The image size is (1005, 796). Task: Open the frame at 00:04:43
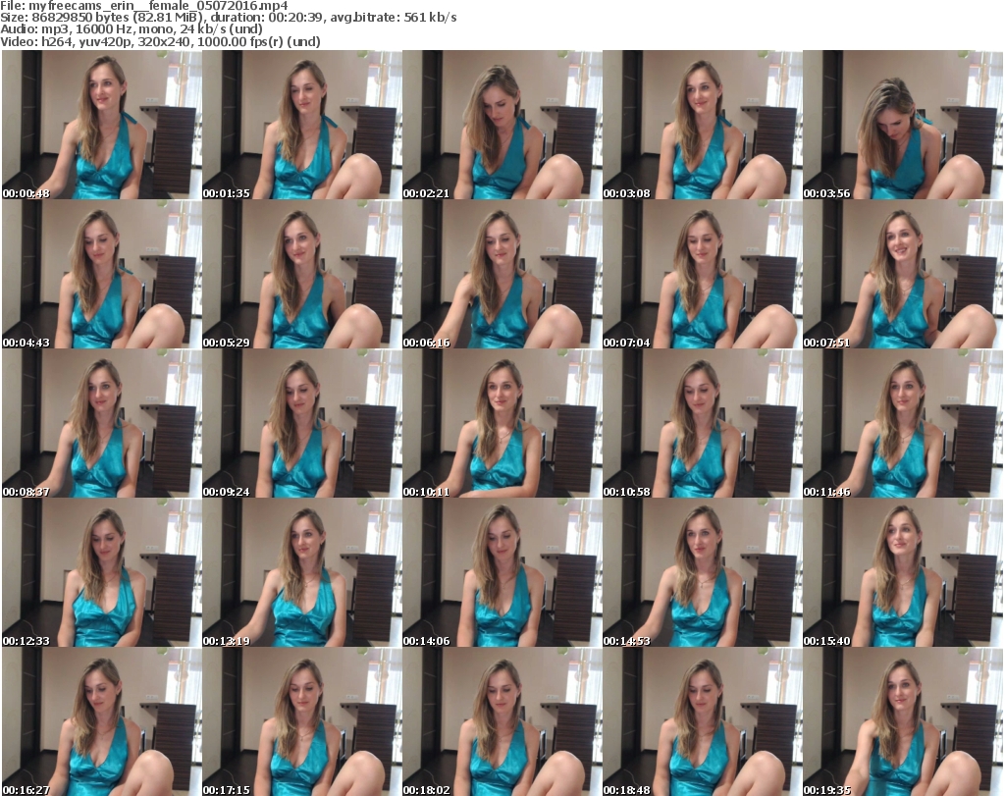(x=101, y=274)
